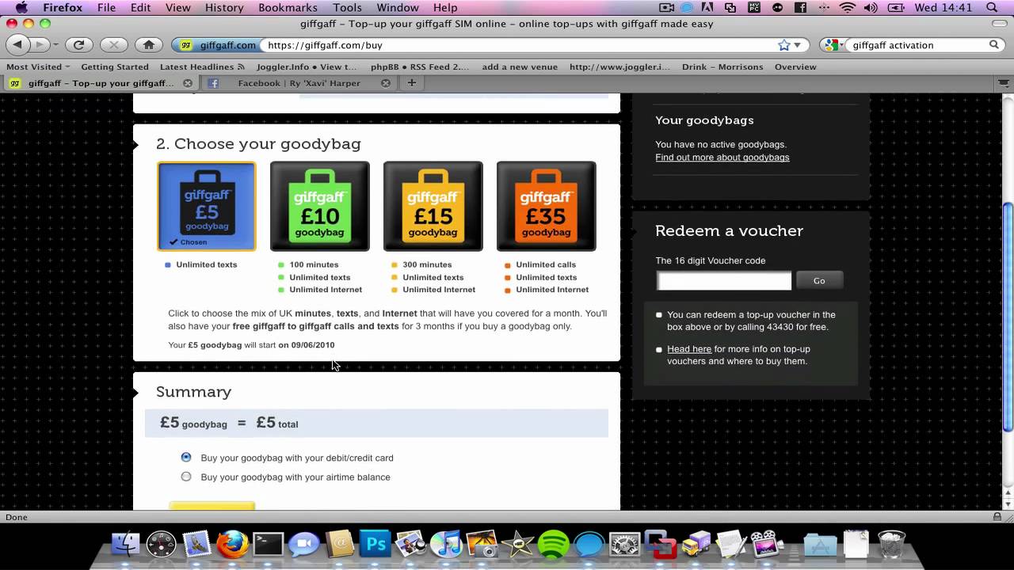Click the Stop loading button
Viewport: 1014px width, 570px height.
point(113,44)
